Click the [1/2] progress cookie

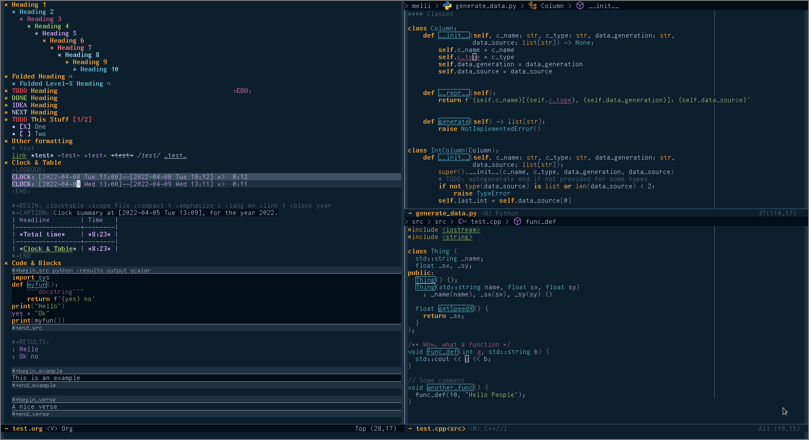pyautogui.click(x=82, y=120)
